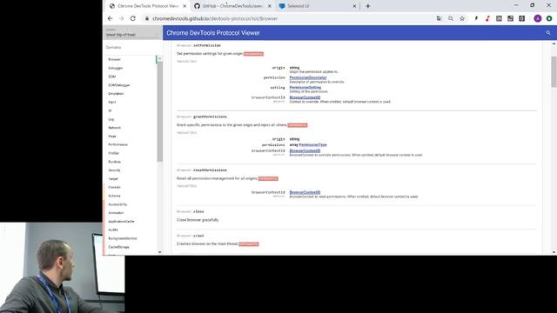Screen dimensions: 557x313
Task: Open the CacheStorage domain
Action: click(118, 247)
